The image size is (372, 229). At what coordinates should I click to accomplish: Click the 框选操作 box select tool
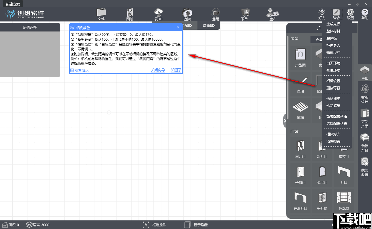[155, 225]
